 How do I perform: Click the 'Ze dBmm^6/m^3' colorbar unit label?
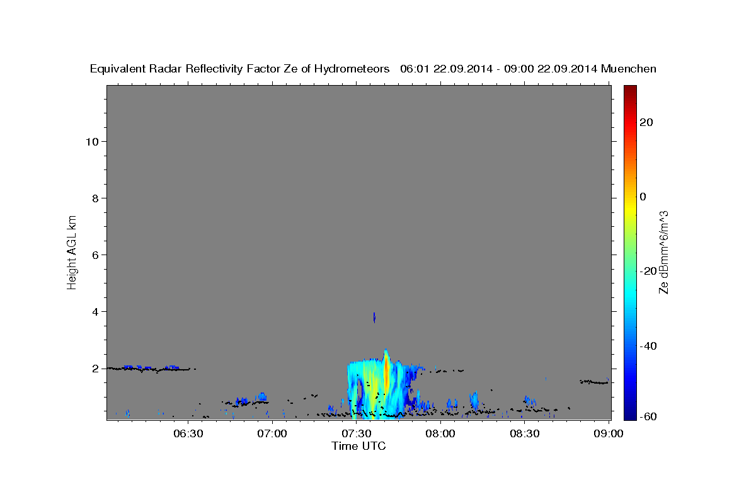(663, 252)
